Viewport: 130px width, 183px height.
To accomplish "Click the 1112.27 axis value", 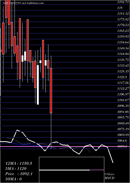I will point(123,89).
